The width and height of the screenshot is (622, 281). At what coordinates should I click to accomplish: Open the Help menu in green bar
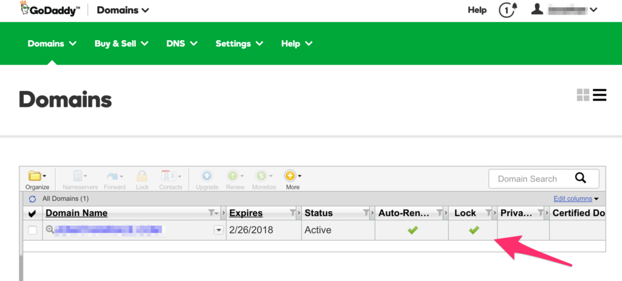296,44
